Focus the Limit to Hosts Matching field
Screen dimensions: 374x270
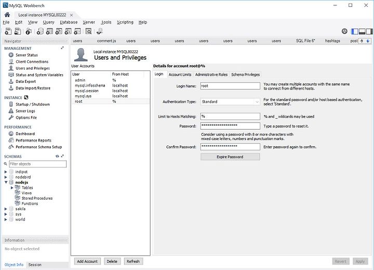pos(230,116)
